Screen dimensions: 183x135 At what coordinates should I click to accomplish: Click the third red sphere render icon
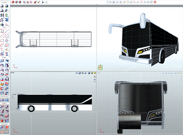(x=20, y=2)
